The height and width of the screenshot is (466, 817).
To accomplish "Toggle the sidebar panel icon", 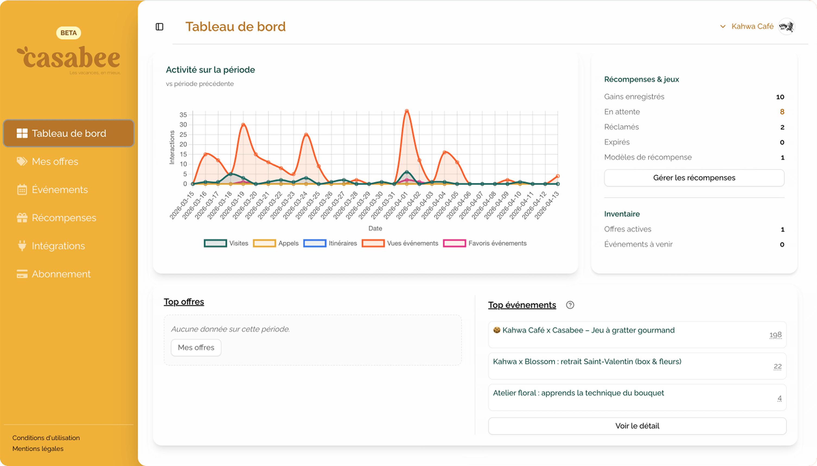I will click(x=159, y=27).
